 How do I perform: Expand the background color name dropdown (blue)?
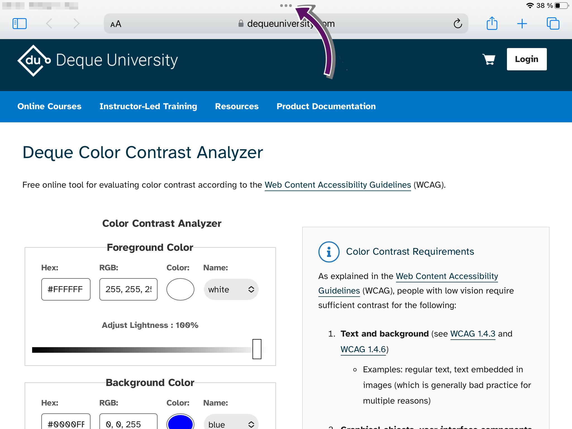coord(231,422)
